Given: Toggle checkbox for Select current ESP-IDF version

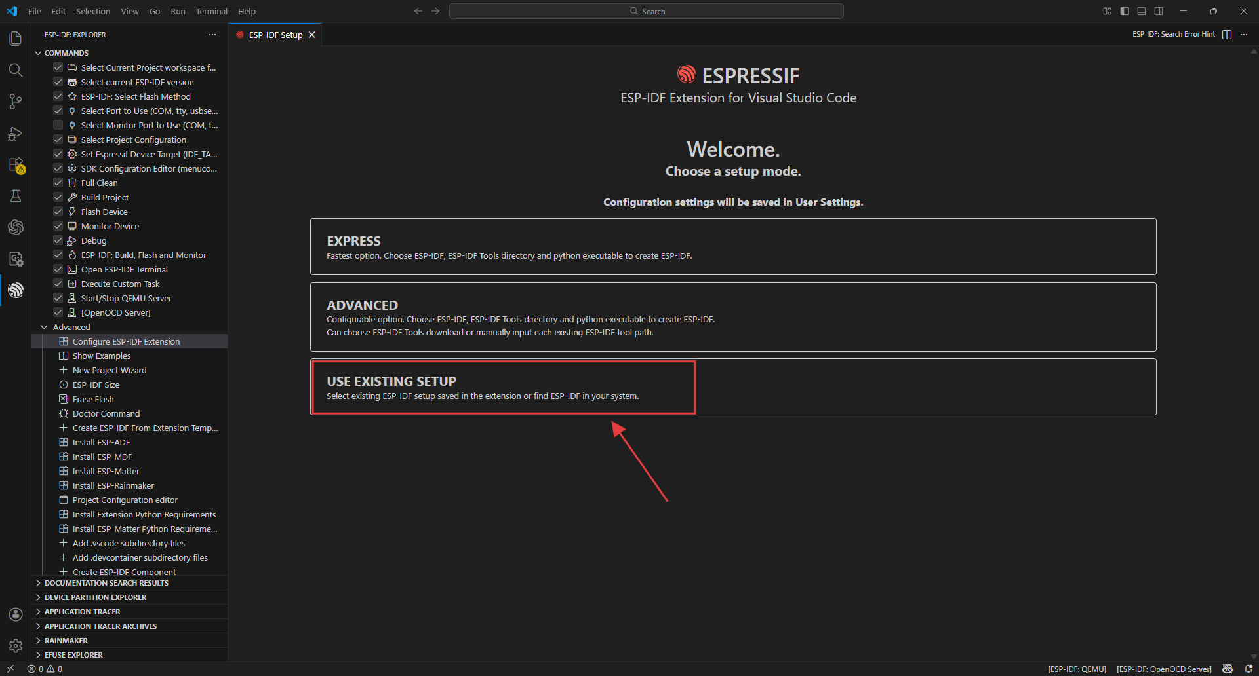Looking at the screenshot, I should (58, 82).
